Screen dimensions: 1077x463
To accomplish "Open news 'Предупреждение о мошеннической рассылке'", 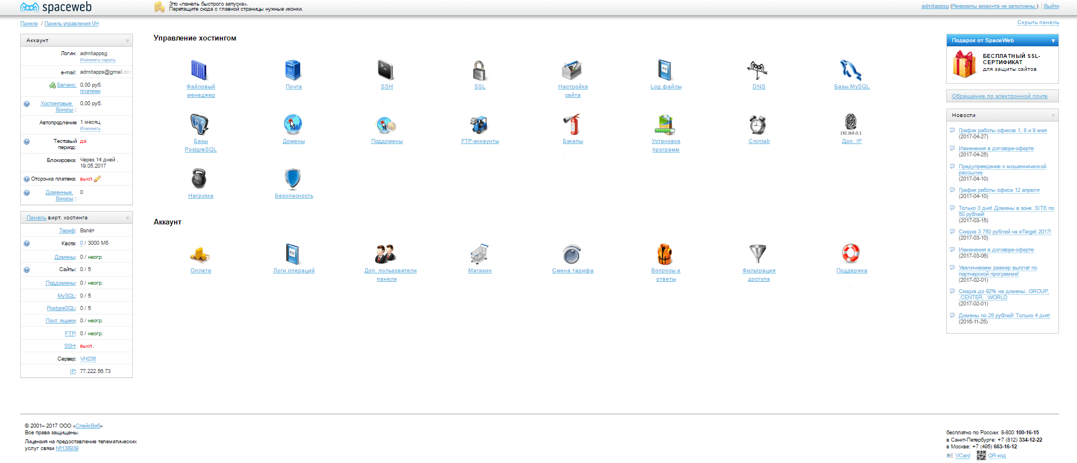I will [x=1002, y=169].
